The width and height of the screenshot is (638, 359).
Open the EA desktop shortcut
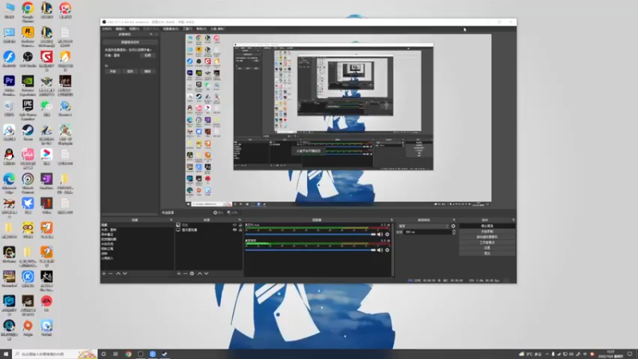point(46,304)
